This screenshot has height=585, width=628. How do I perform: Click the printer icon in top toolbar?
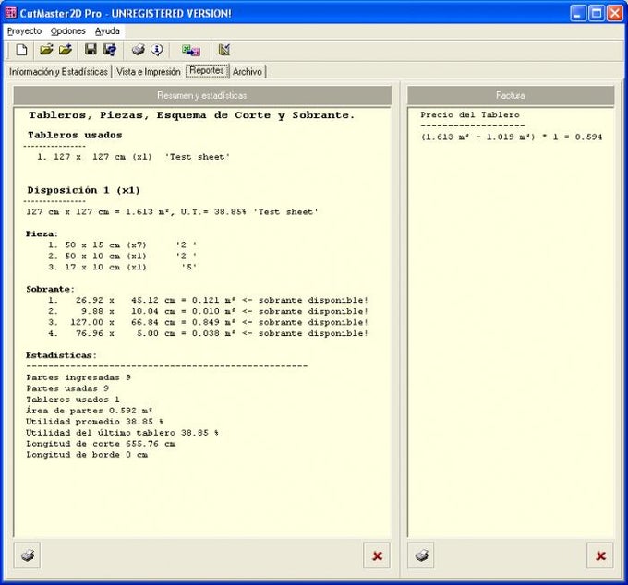point(138,50)
